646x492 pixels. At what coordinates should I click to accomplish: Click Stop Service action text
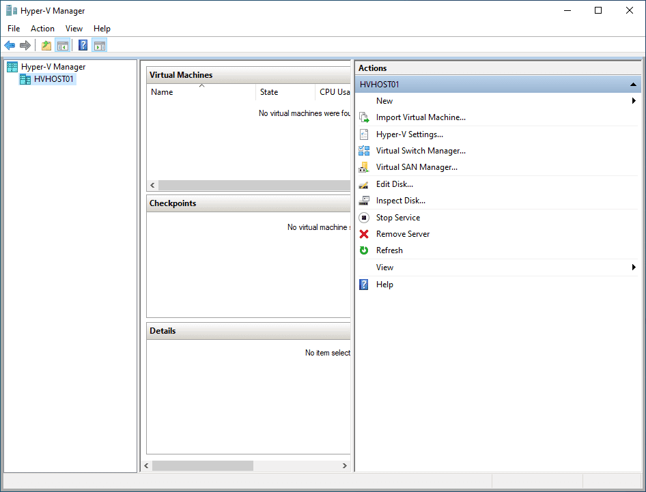click(x=398, y=218)
